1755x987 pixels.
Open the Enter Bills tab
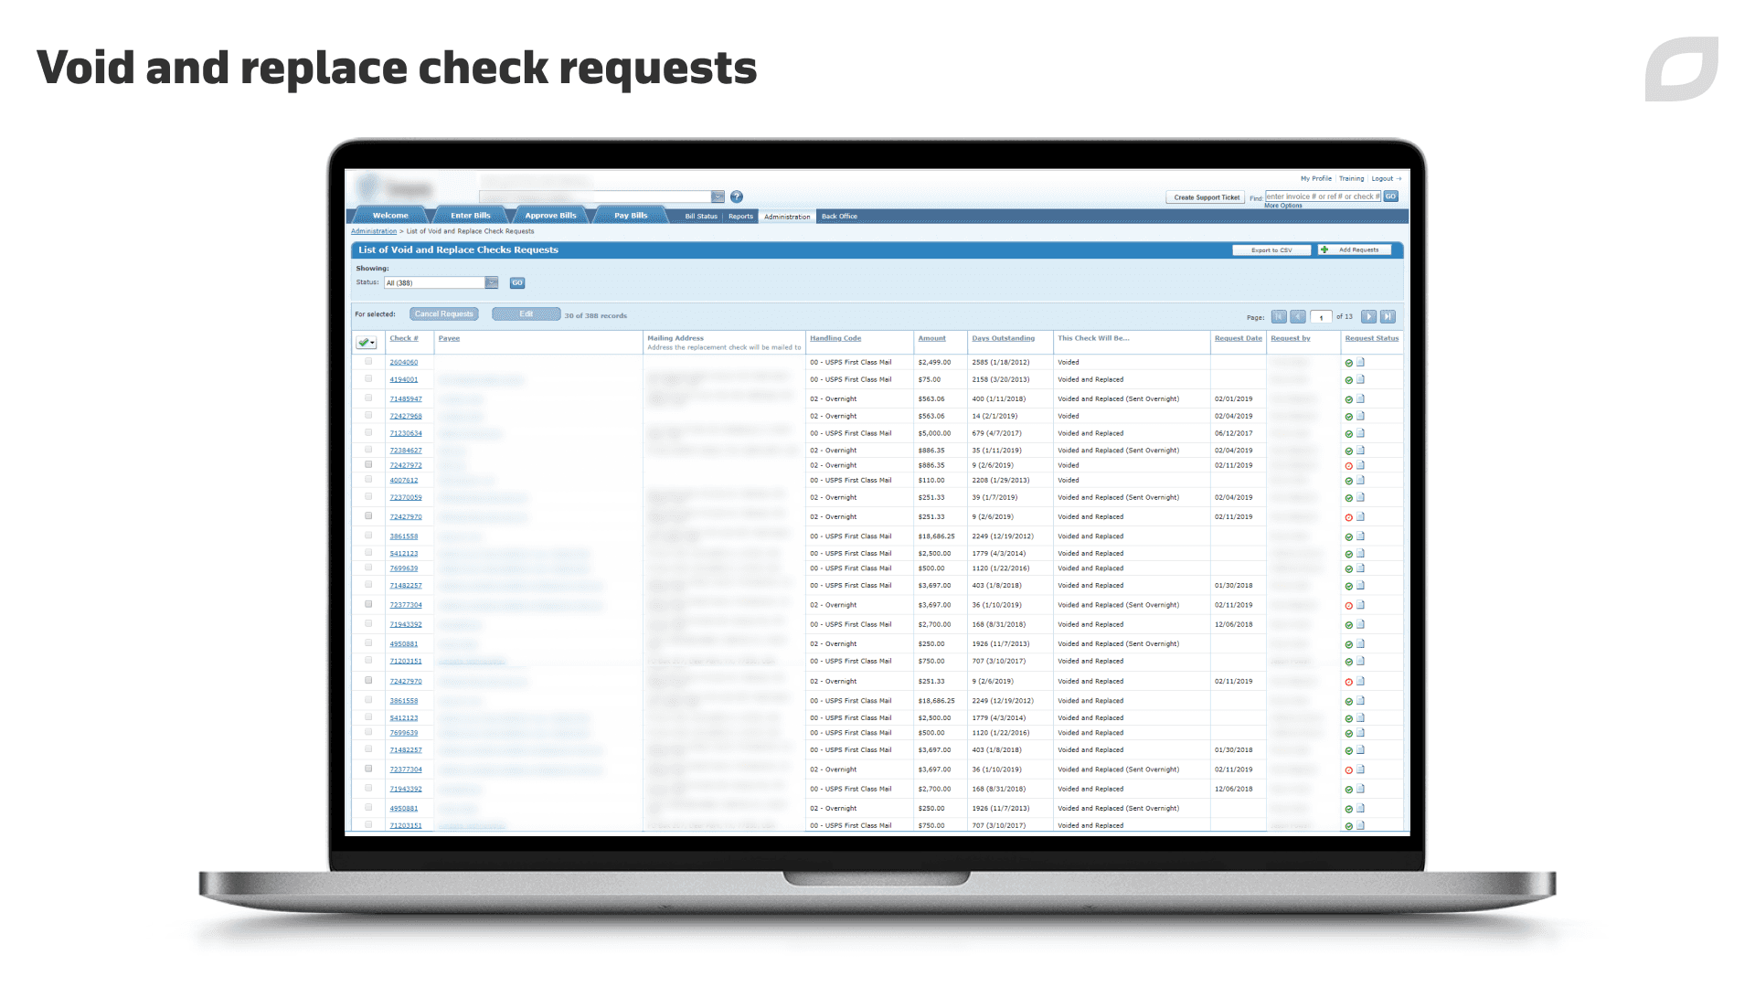click(470, 216)
